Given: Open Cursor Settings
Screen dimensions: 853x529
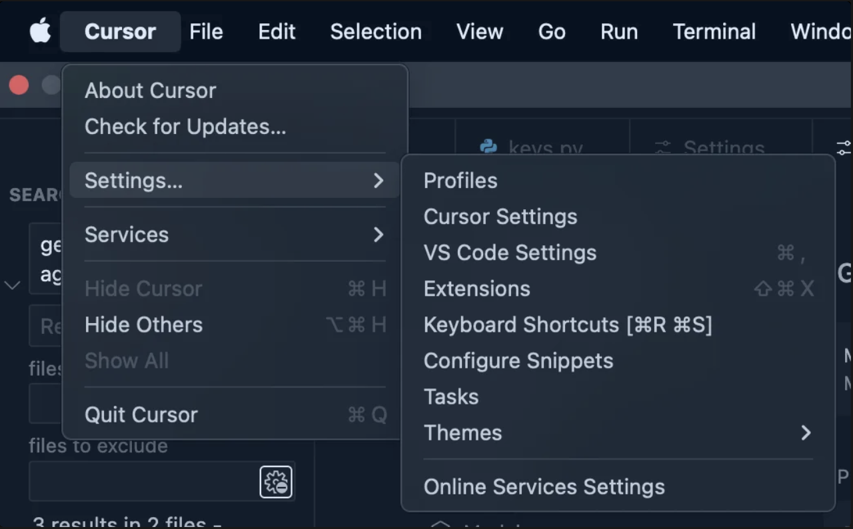Looking at the screenshot, I should pyautogui.click(x=618, y=217).
